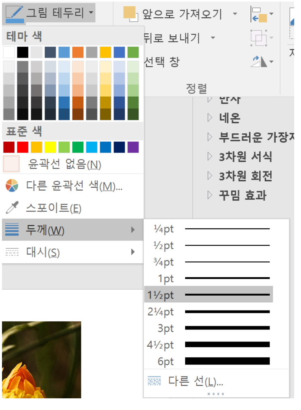The image size is (301, 410).
Task: Pick standard dark red swatch
Action: click(x=9, y=147)
